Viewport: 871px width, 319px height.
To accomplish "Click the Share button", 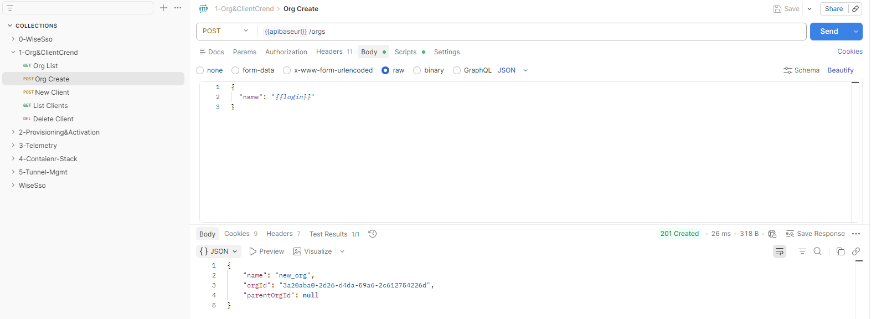I will point(834,9).
